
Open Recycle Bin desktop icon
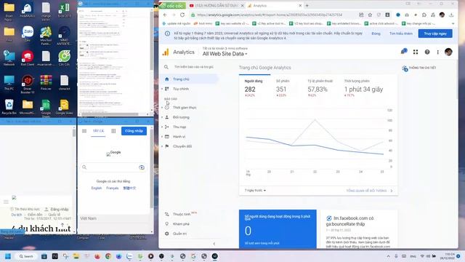(9, 107)
